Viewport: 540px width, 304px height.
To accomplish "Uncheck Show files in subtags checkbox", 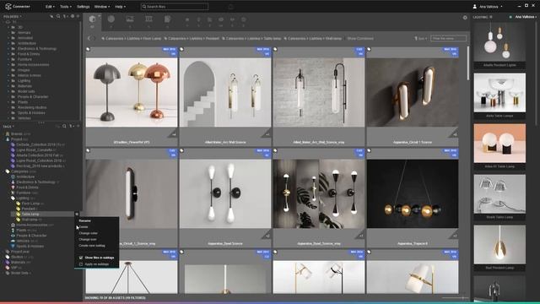I will click(x=81, y=258).
